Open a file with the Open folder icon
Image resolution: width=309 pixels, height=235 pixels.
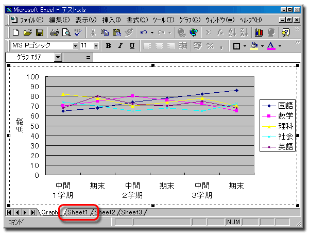(x=28, y=32)
